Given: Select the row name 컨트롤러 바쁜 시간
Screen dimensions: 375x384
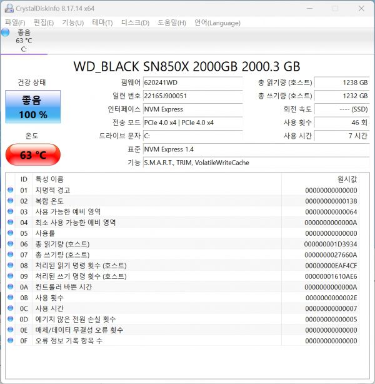Looking at the screenshot, I should (x=64, y=287).
